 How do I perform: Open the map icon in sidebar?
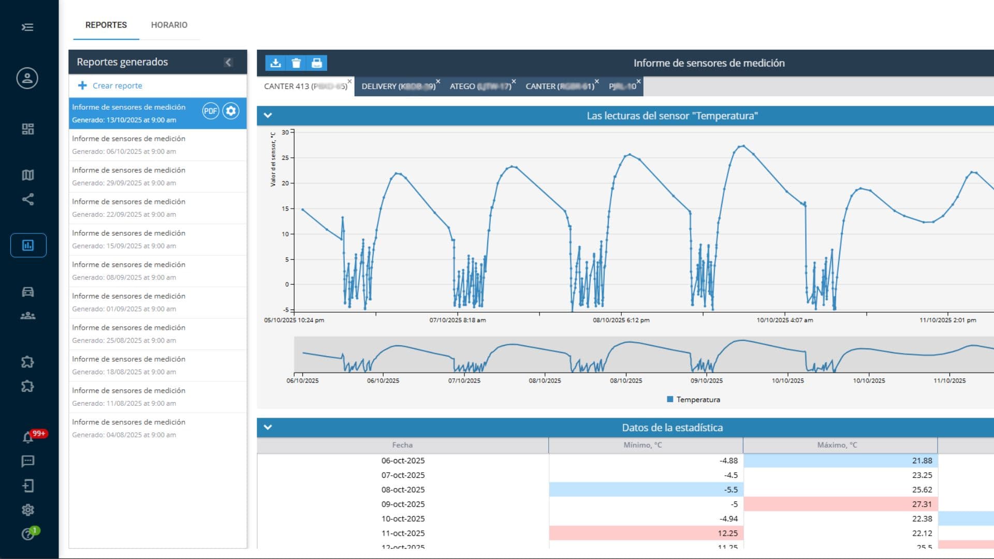click(28, 175)
